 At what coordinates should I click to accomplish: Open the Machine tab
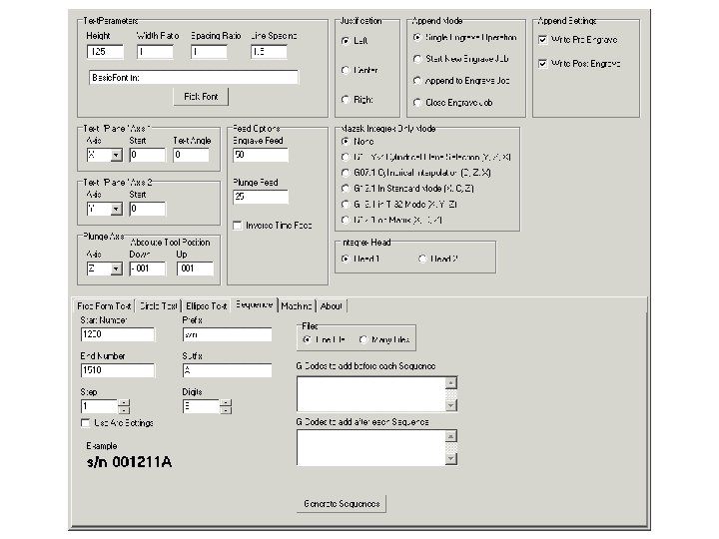(297, 306)
